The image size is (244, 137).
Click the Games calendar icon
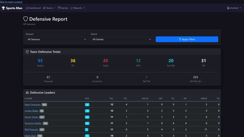point(59,8)
